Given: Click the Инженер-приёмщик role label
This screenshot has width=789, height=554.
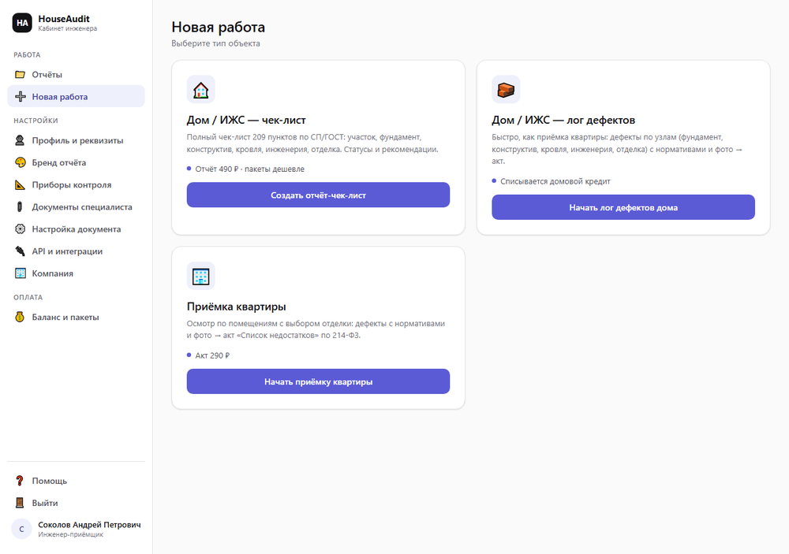Looking at the screenshot, I should pos(70,534).
